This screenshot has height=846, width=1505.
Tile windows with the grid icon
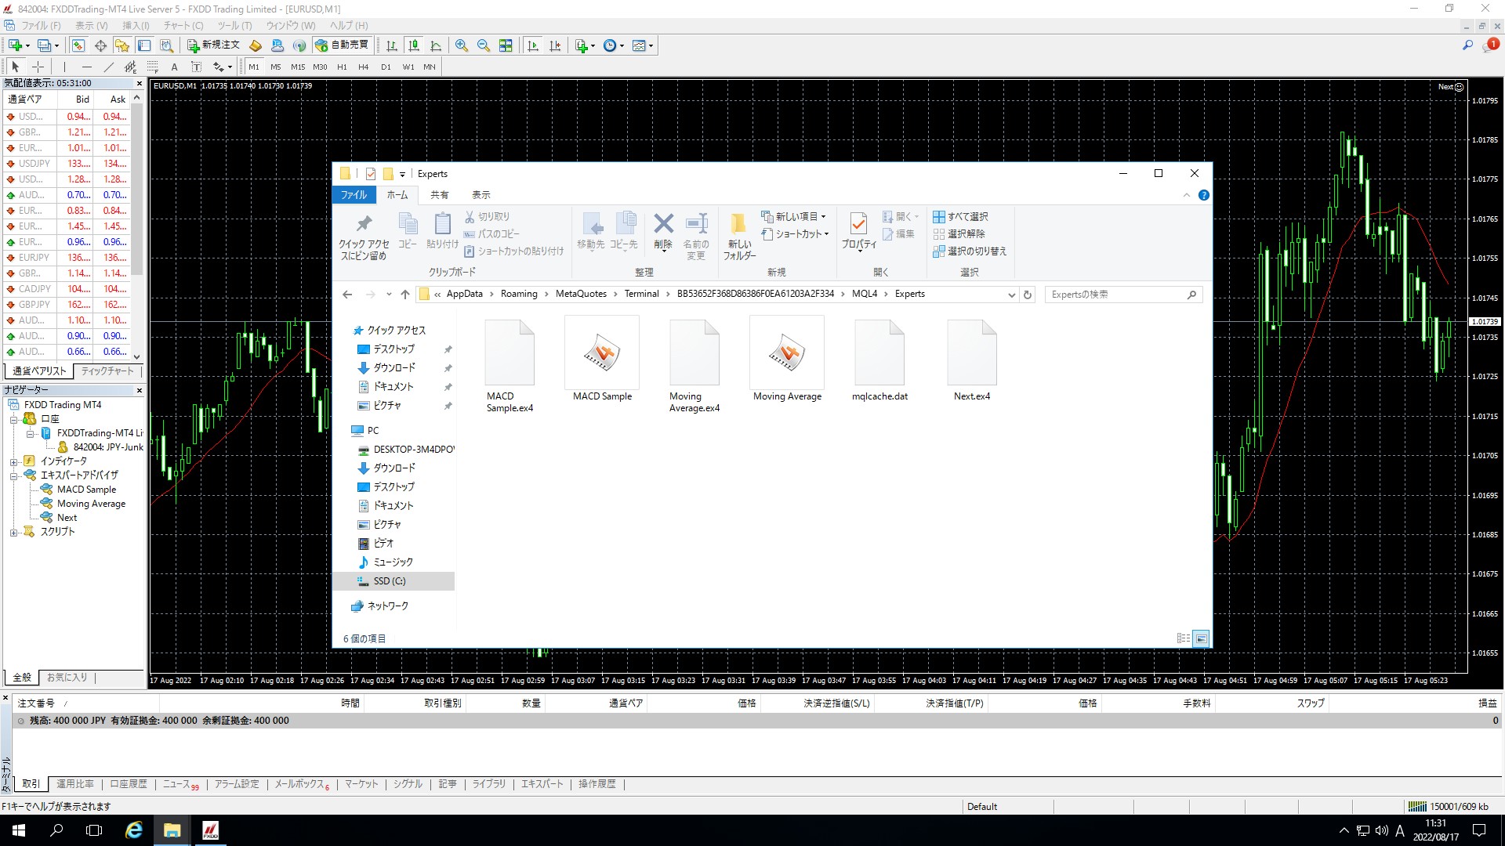(x=506, y=45)
